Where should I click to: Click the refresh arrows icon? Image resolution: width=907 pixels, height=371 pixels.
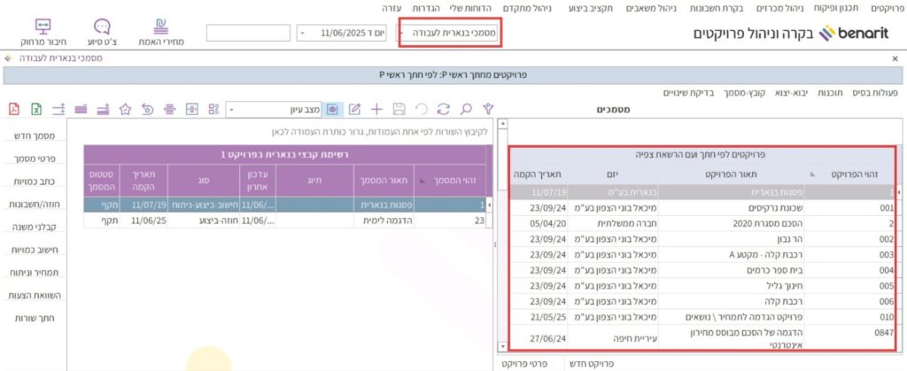pyautogui.click(x=444, y=109)
